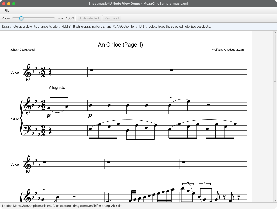Image resolution: width=277 pixels, height=209 pixels.
Task: Click the Zoom 100% readout
Action: point(66,18)
